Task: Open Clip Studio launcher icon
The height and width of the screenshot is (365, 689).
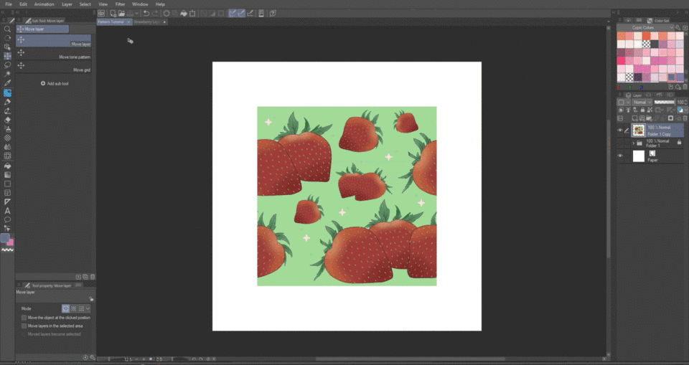Action: [101, 13]
